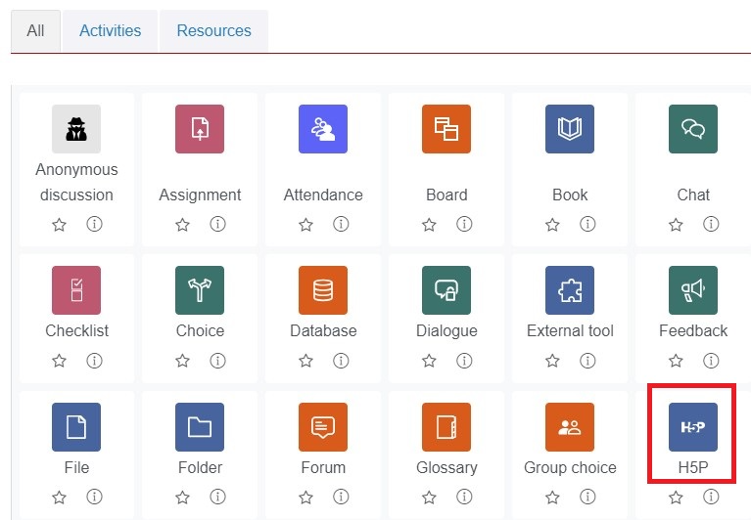Choose the External tool puzzle icon
Screen dimensions: 751x520
[x=570, y=290]
